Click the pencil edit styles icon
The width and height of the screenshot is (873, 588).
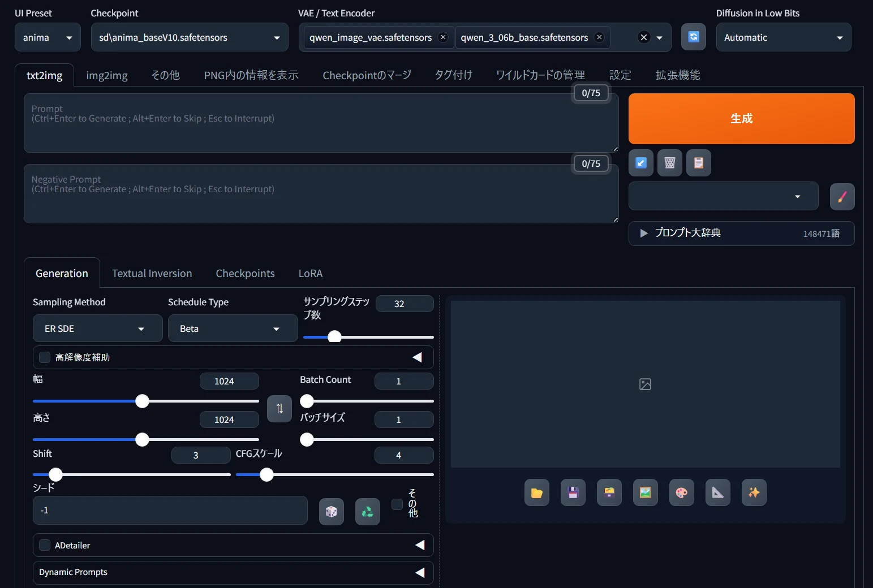point(842,197)
